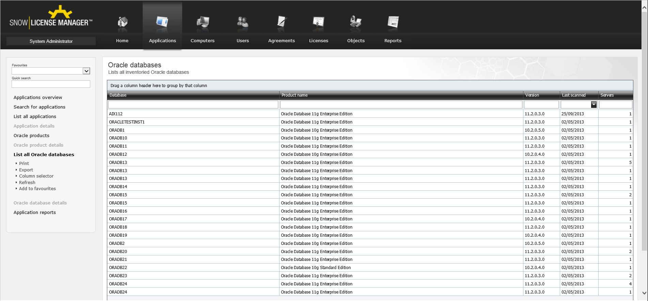Select the ORADB22 database row
The height and width of the screenshot is (301, 648).
[370, 268]
